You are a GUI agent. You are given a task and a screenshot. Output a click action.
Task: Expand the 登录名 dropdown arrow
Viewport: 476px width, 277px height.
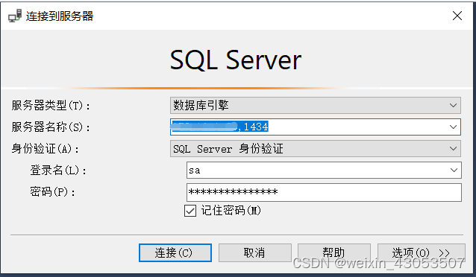click(x=454, y=171)
